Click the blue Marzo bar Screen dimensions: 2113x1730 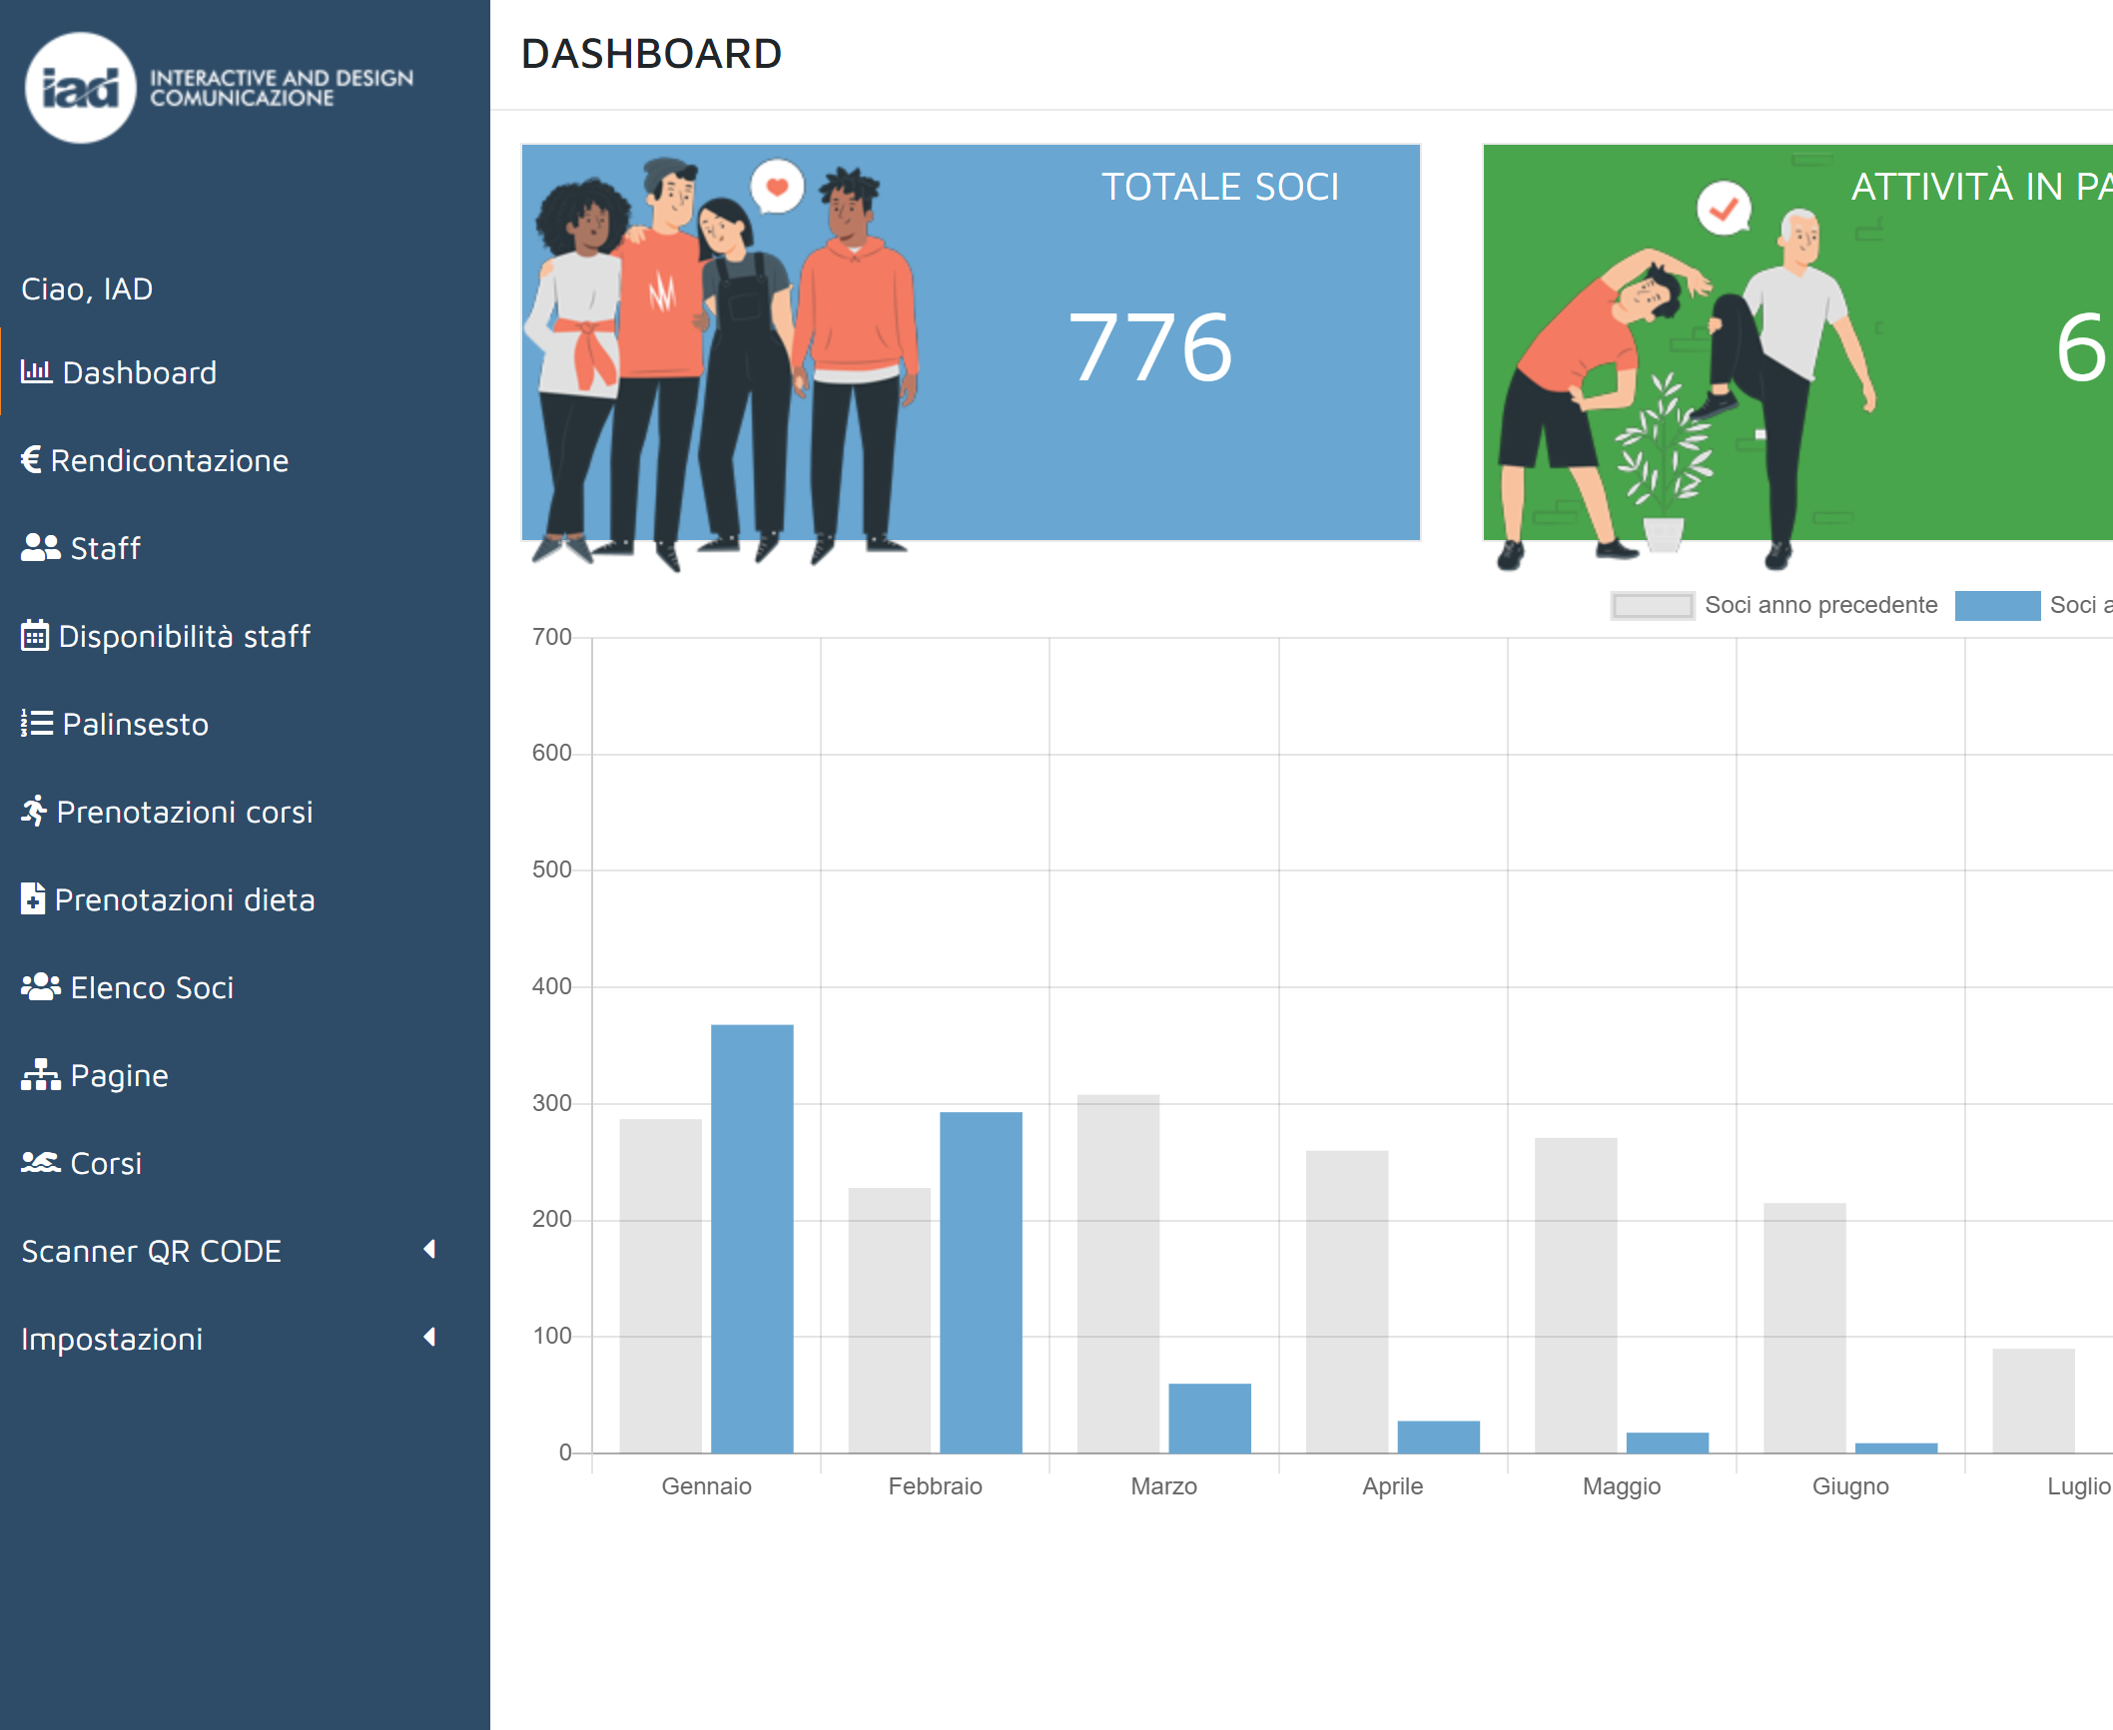(1209, 1418)
